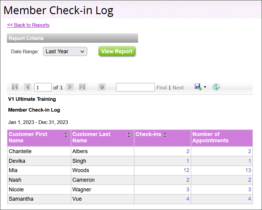Click the Member Check-in Log page title
262x210 pixels.
coord(58,10)
